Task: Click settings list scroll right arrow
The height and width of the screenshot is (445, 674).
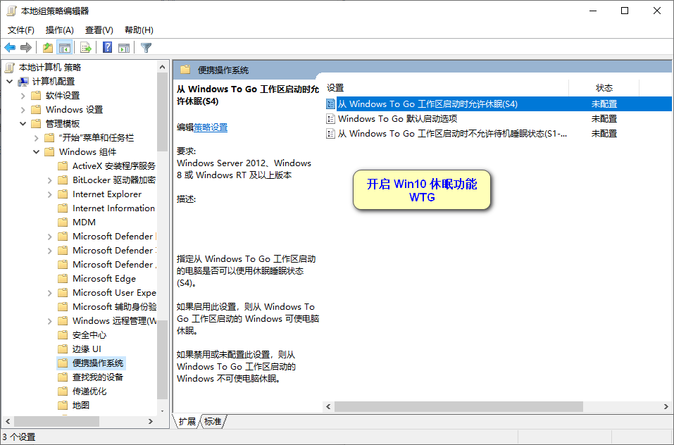Action: coord(666,406)
